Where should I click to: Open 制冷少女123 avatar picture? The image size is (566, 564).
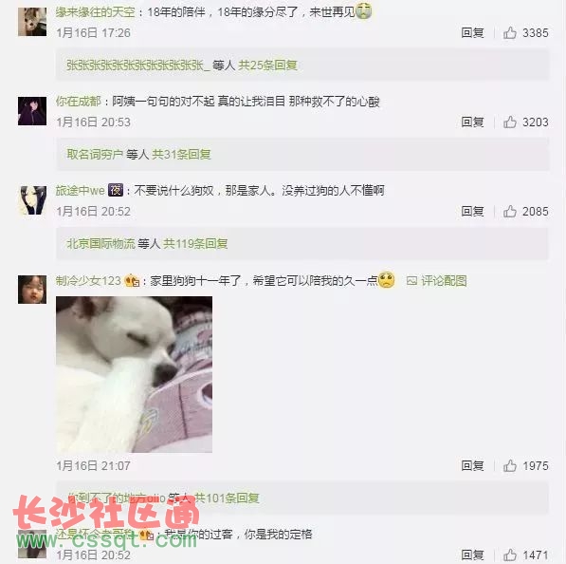[32, 290]
